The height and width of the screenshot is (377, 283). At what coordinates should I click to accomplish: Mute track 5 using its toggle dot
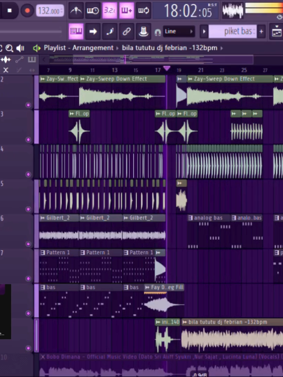[x=29, y=209]
